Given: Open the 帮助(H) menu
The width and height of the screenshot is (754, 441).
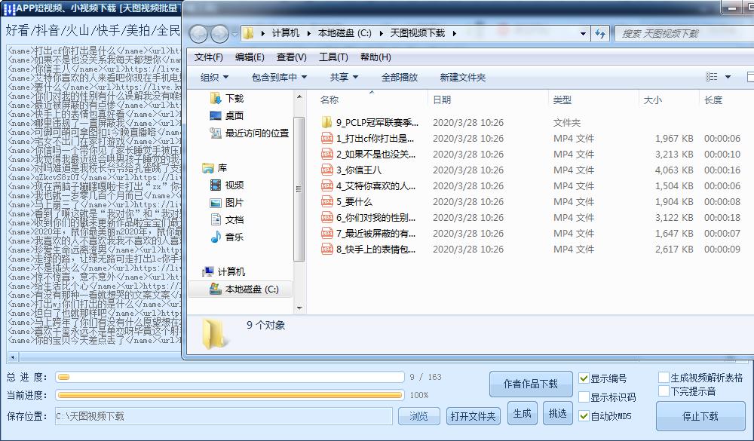Looking at the screenshot, I should click(375, 57).
